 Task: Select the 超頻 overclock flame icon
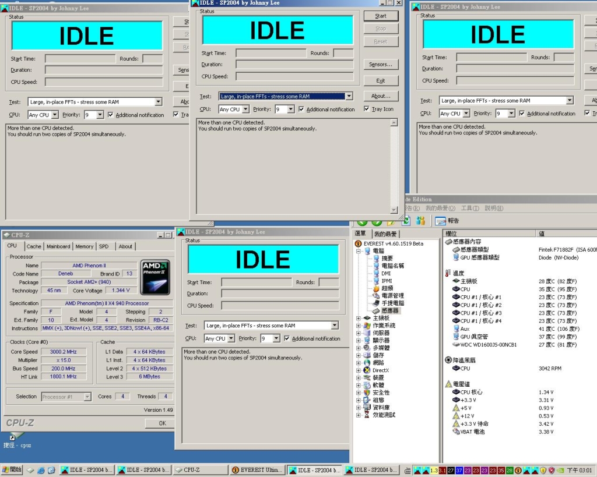tap(376, 288)
